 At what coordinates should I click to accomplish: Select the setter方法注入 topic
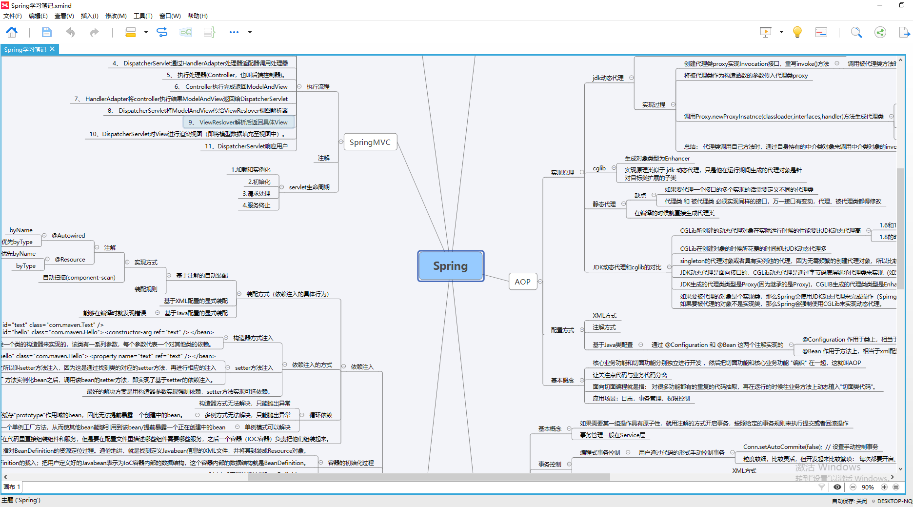(x=254, y=367)
